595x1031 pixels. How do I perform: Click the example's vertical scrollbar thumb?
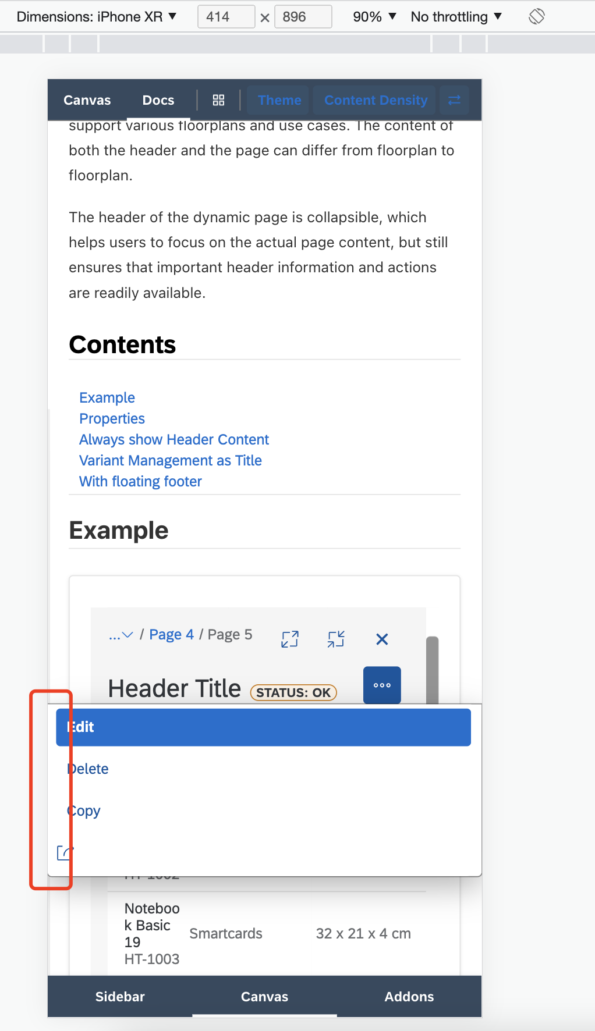pos(432,670)
